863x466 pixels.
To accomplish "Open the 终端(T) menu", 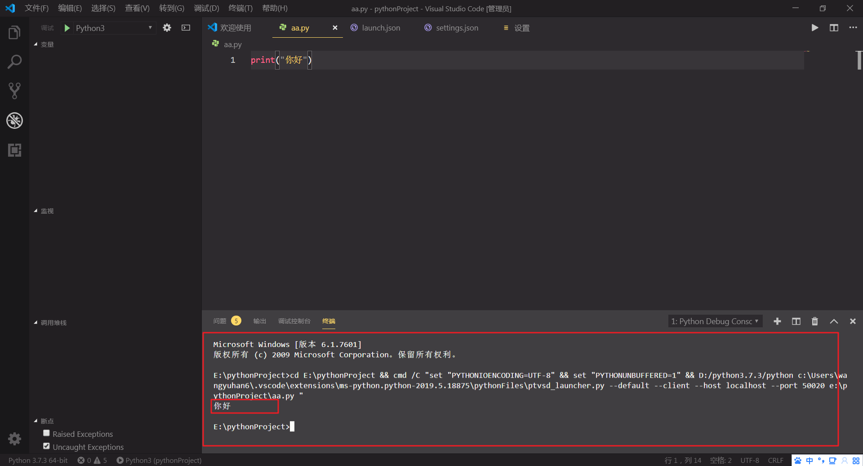I will click(240, 8).
